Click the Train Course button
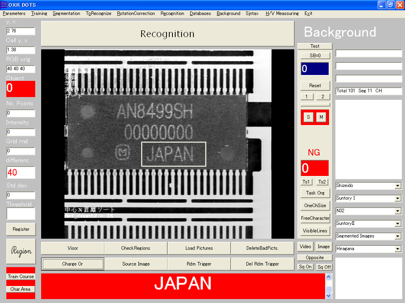 pyautogui.click(x=21, y=277)
